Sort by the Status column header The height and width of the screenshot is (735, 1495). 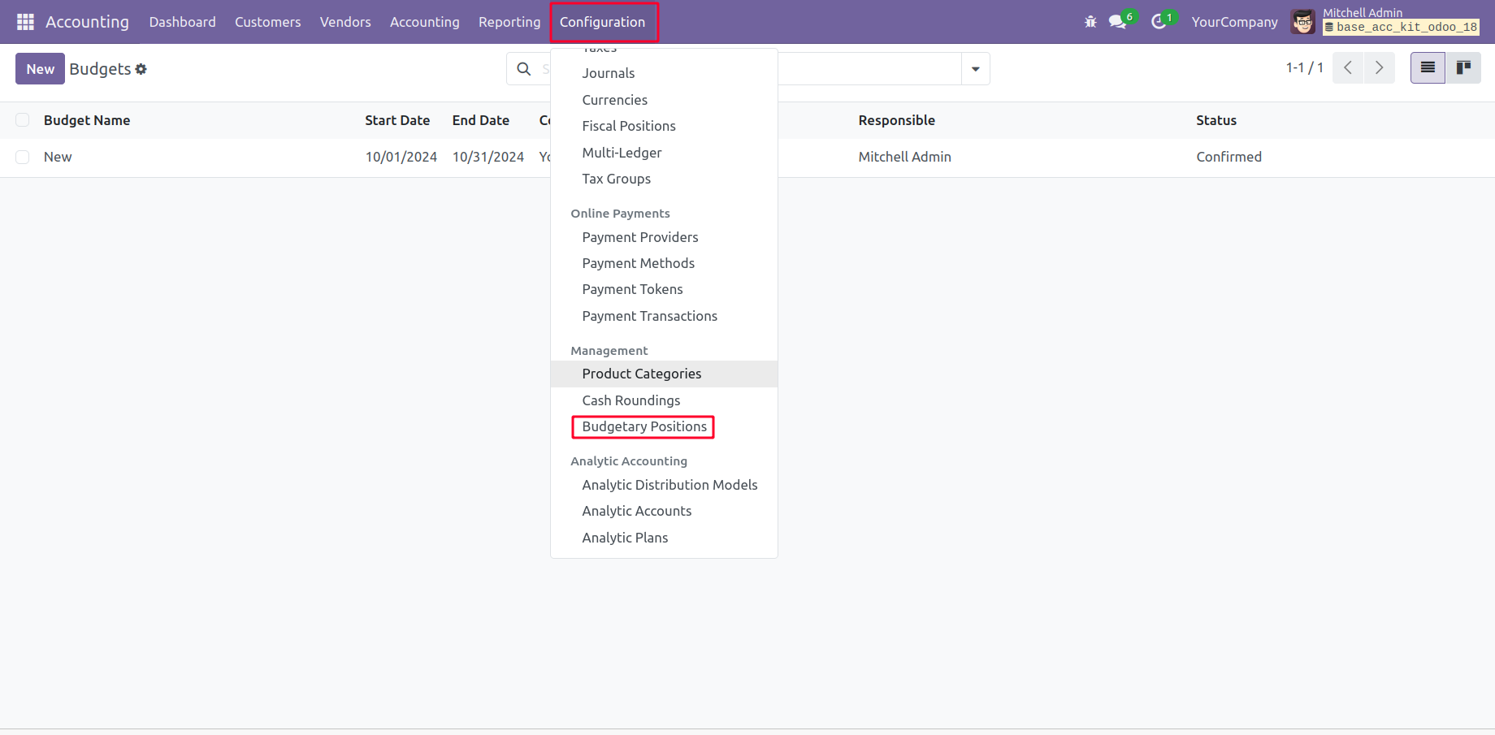click(x=1215, y=120)
